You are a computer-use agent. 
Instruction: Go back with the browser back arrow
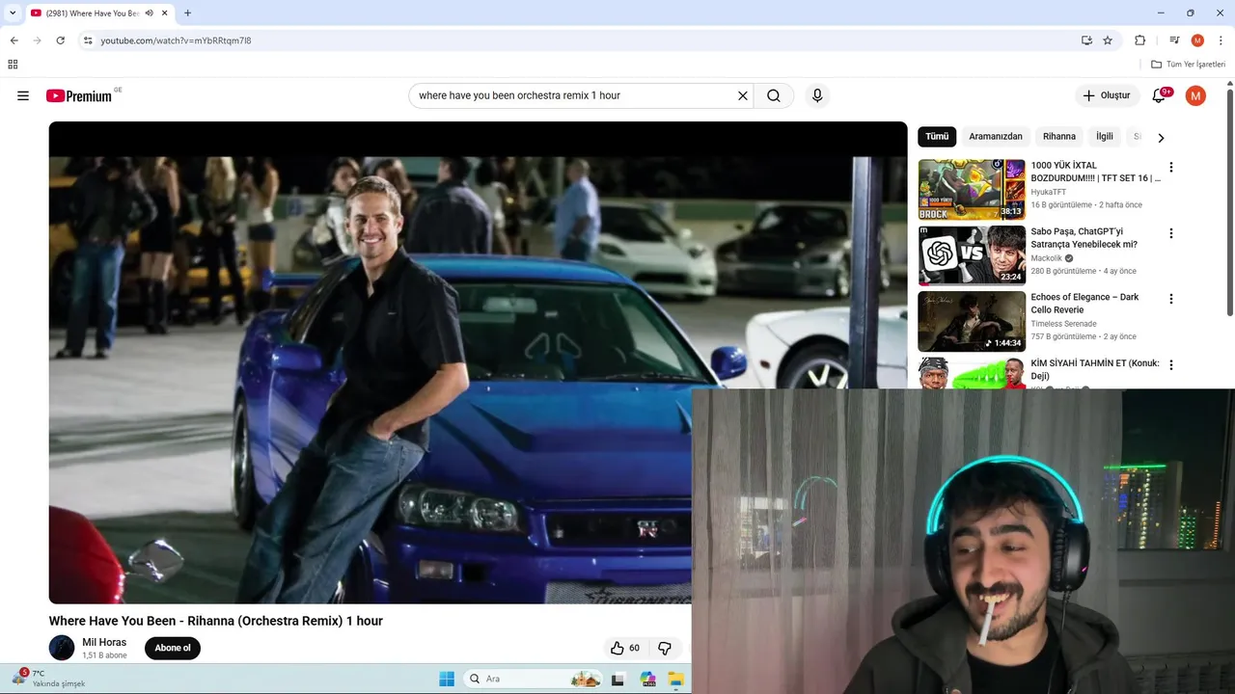14,40
